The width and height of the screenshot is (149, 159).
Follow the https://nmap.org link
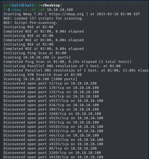coord(66,14)
